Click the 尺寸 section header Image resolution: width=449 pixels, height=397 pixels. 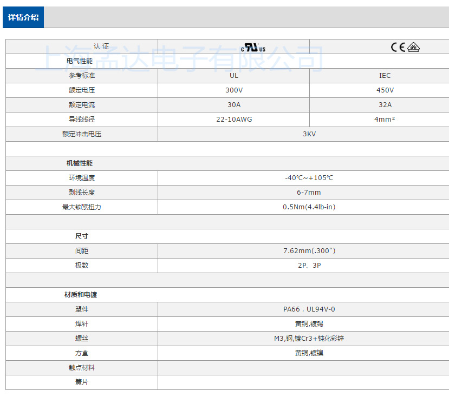pyautogui.click(x=69, y=236)
